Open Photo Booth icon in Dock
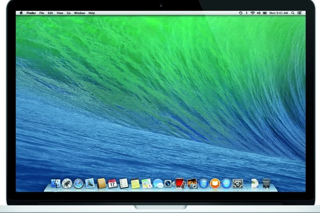This screenshot has width=320, height=213. point(180,184)
